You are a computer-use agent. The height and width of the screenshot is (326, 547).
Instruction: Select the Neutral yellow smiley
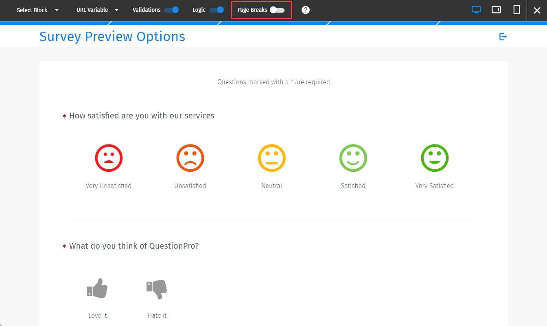(x=271, y=158)
